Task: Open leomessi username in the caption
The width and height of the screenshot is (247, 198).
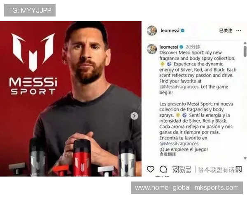Action: point(169,47)
